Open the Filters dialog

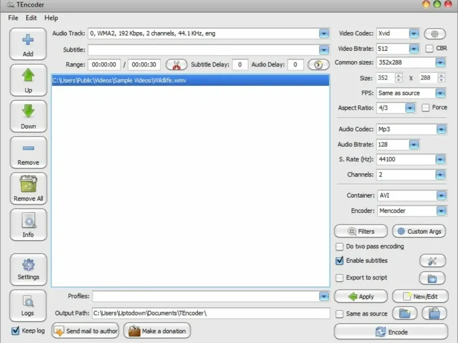tap(361, 232)
